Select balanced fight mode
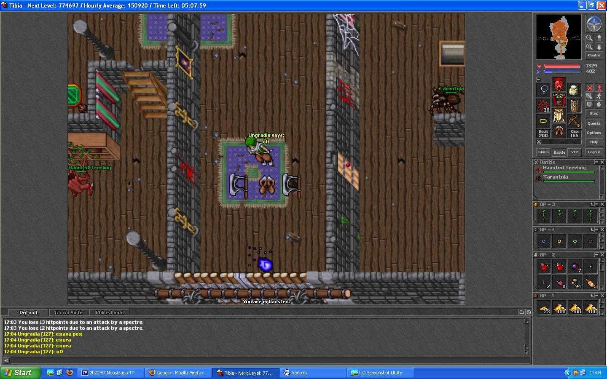The image size is (607, 379). pos(590,96)
